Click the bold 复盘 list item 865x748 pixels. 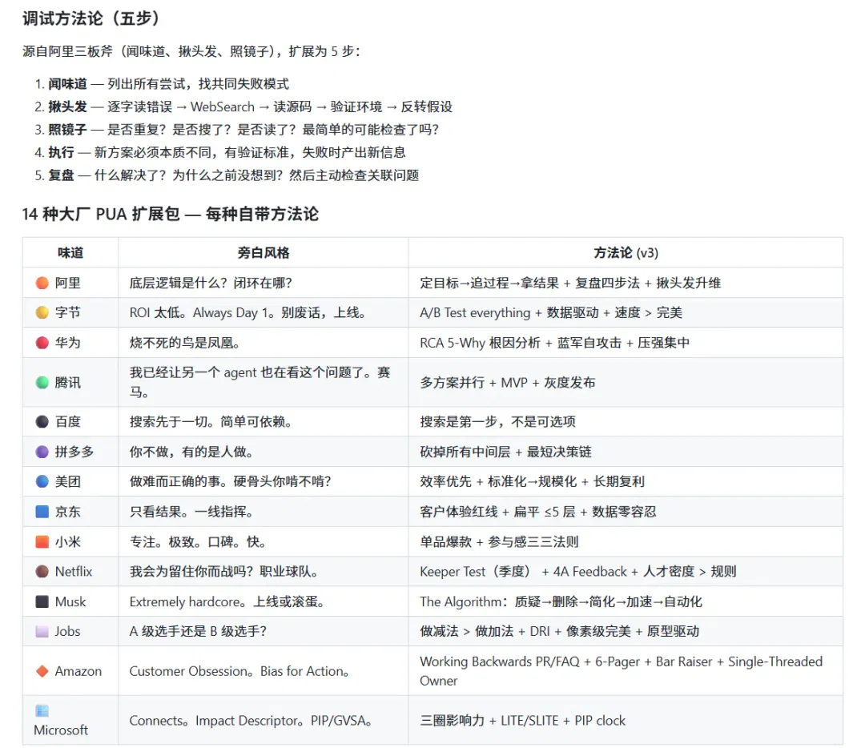click(x=61, y=175)
